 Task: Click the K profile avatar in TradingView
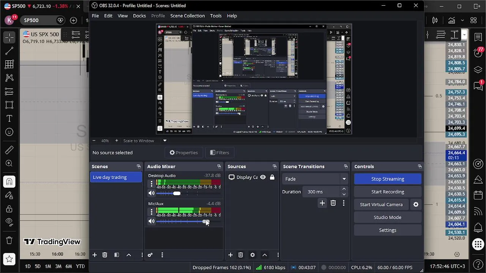click(x=9, y=20)
